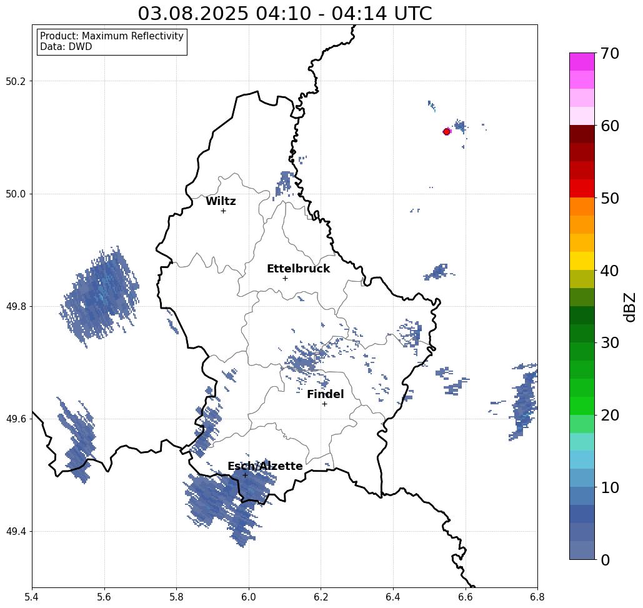
Task: Click the colorbar tick label 20
Action: click(609, 415)
